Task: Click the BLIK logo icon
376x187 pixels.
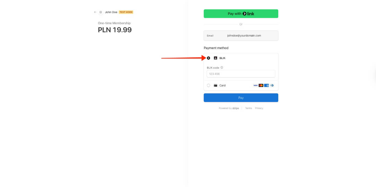Action: [216, 58]
